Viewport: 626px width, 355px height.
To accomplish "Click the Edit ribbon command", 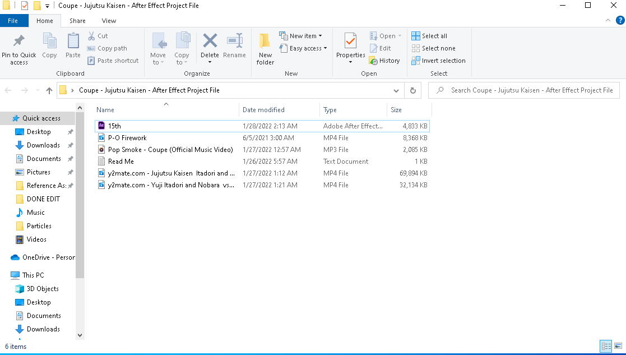I will tap(381, 48).
